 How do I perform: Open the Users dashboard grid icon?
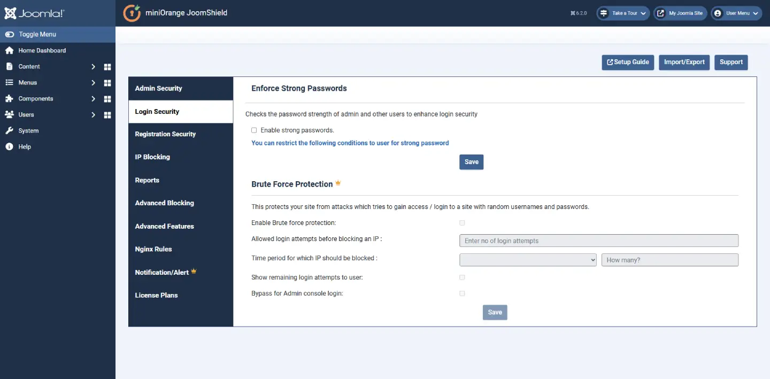(x=107, y=115)
